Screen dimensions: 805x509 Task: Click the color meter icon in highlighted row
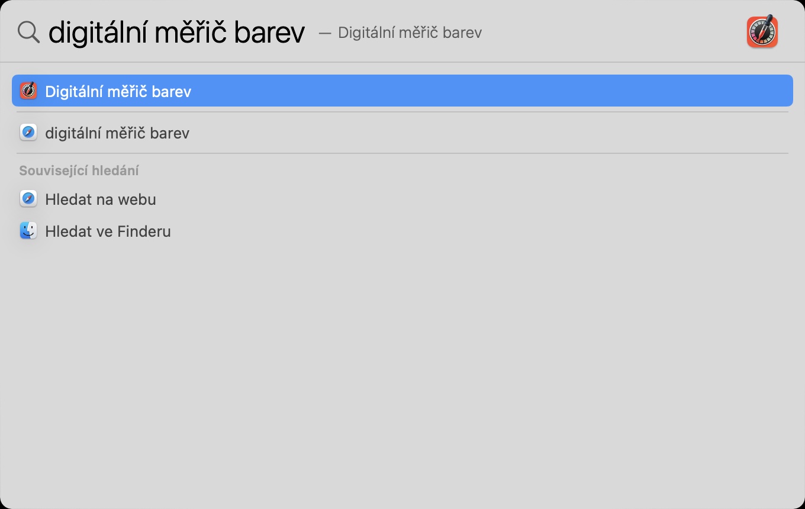coord(28,91)
